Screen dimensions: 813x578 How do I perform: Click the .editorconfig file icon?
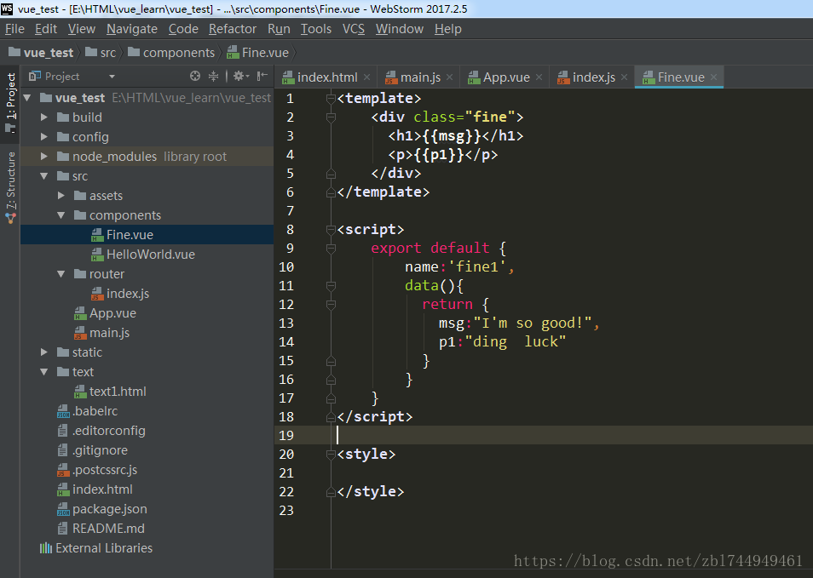pos(63,431)
